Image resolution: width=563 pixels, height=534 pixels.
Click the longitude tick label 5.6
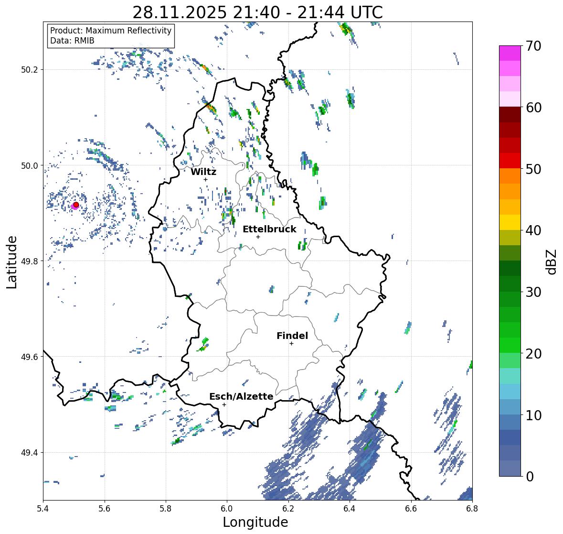coord(105,509)
